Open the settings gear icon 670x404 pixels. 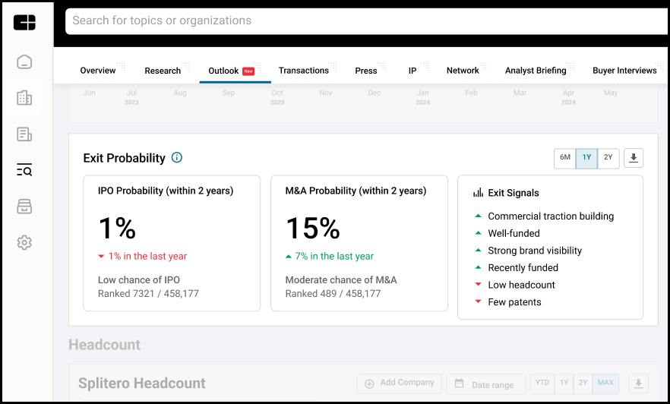tap(24, 242)
